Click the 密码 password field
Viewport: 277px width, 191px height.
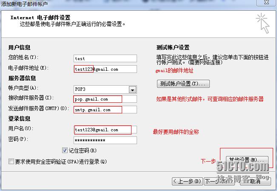pos(105,140)
